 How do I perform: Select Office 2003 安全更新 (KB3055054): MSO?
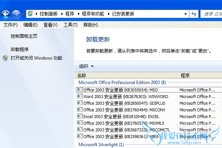[121, 90]
